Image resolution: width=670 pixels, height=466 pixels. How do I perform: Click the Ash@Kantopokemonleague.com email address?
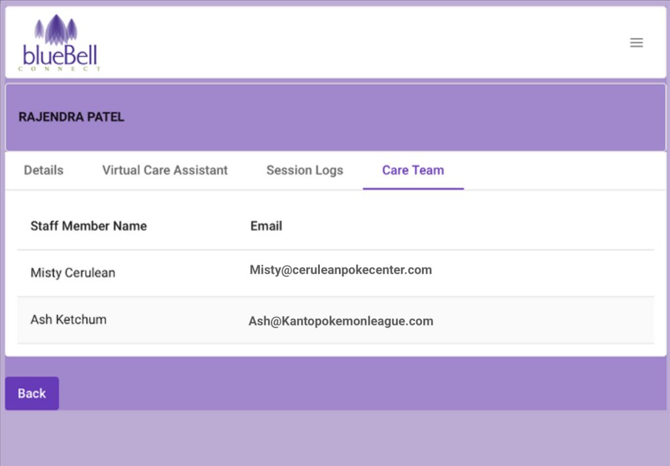tap(340, 321)
